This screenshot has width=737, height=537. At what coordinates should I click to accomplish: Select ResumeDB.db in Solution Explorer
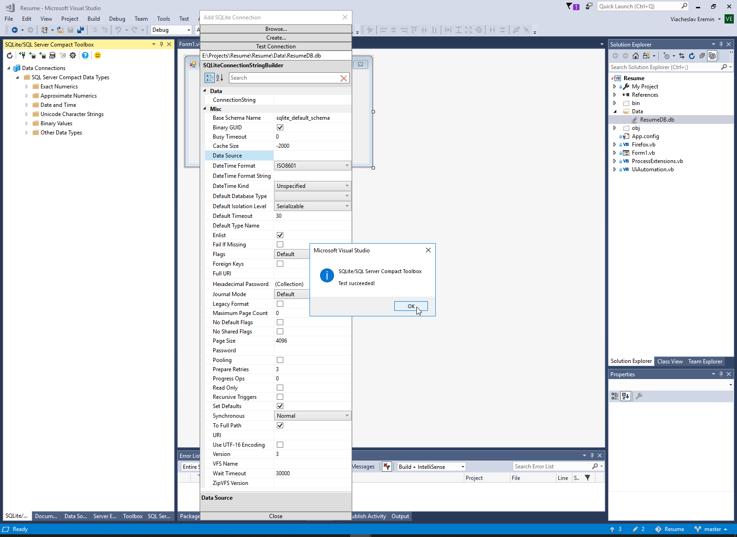pyautogui.click(x=657, y=120)
